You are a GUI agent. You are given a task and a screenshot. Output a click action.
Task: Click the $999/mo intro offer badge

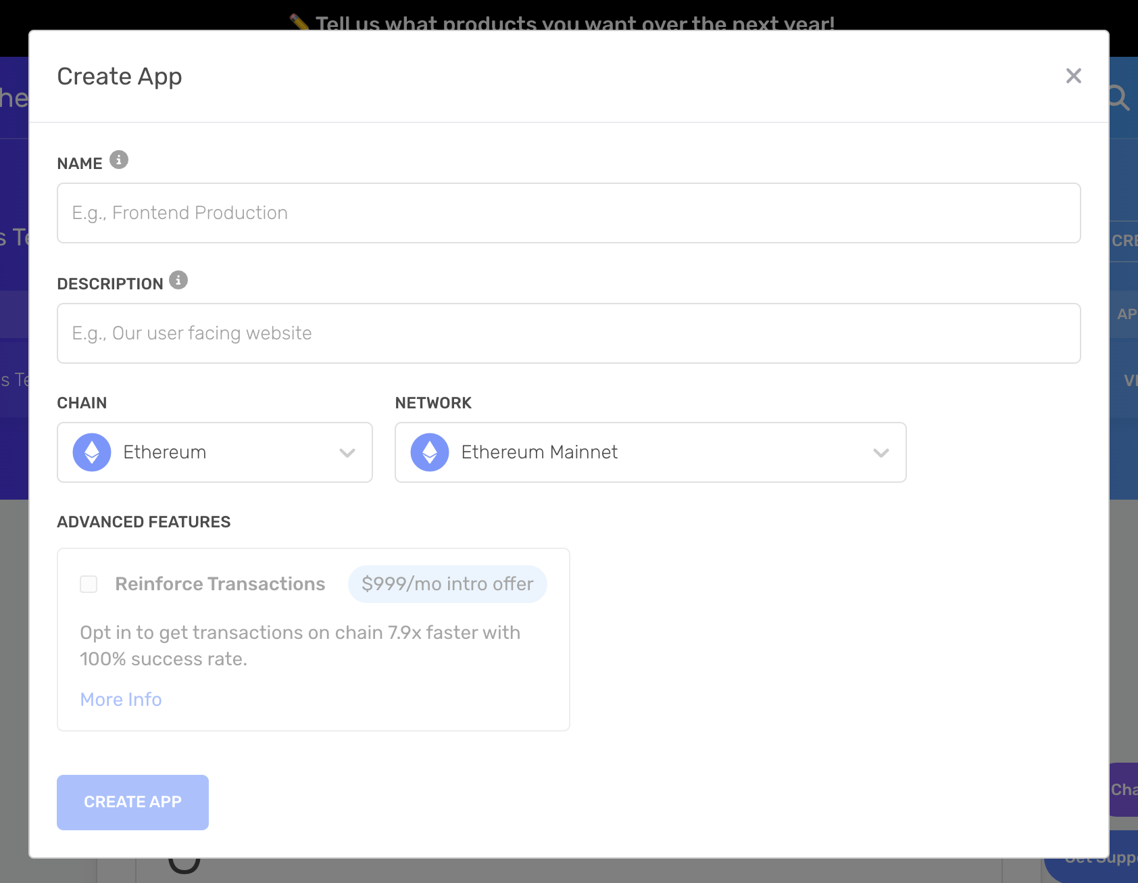(447, 584)
